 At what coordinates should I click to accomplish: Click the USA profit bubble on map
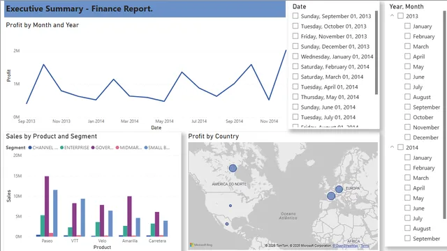tap(230, 206)
